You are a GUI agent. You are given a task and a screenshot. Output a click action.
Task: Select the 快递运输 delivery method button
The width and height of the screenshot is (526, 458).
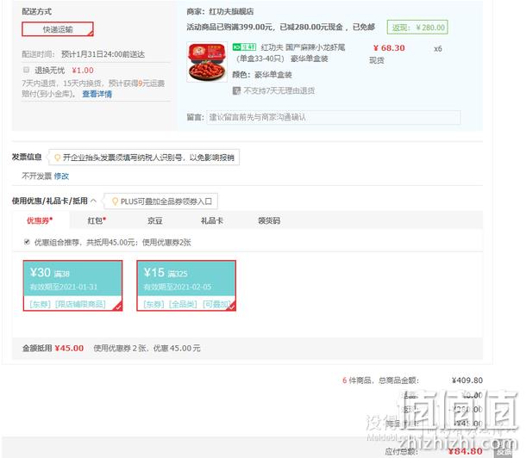point(58,29)
